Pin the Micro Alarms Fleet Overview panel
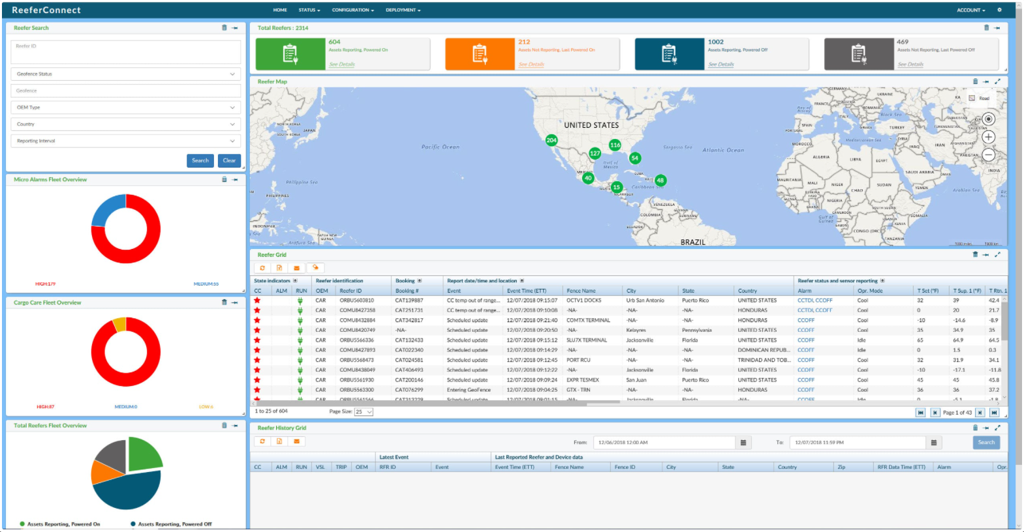Viewport: 1024px width, 532px height. click(235, 179)
